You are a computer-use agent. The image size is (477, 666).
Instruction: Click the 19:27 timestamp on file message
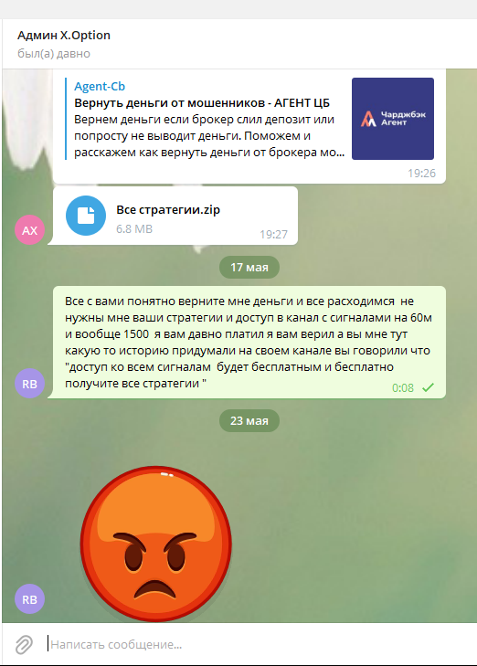pyautogui.click(x=273, y=235)
